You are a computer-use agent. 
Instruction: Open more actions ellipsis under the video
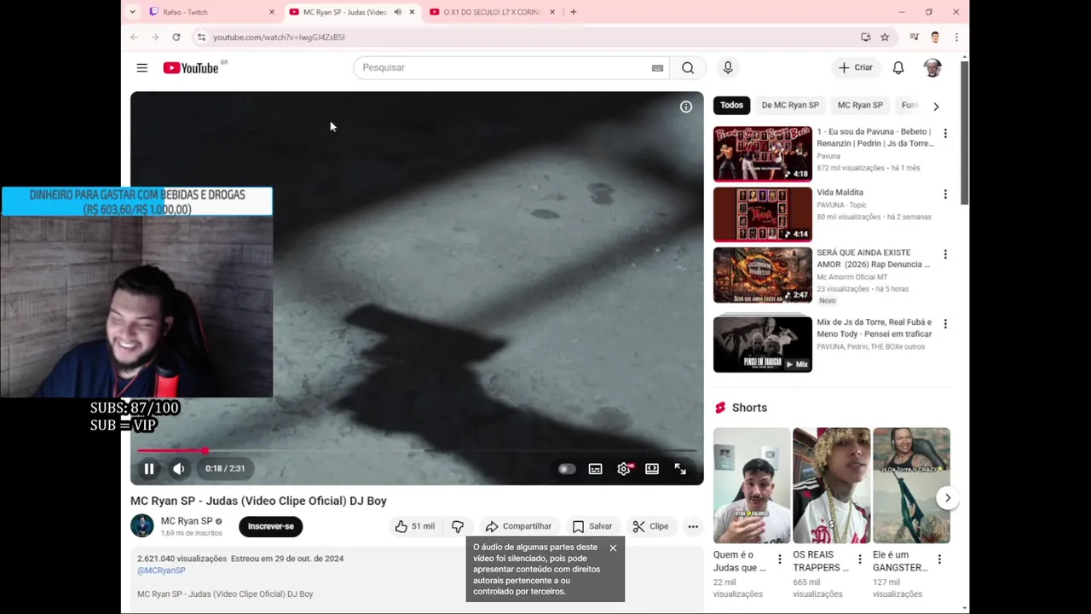[x=693, y=526]
